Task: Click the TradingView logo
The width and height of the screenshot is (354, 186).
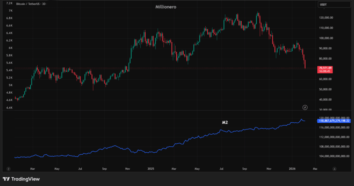Action: coord(21,179)
